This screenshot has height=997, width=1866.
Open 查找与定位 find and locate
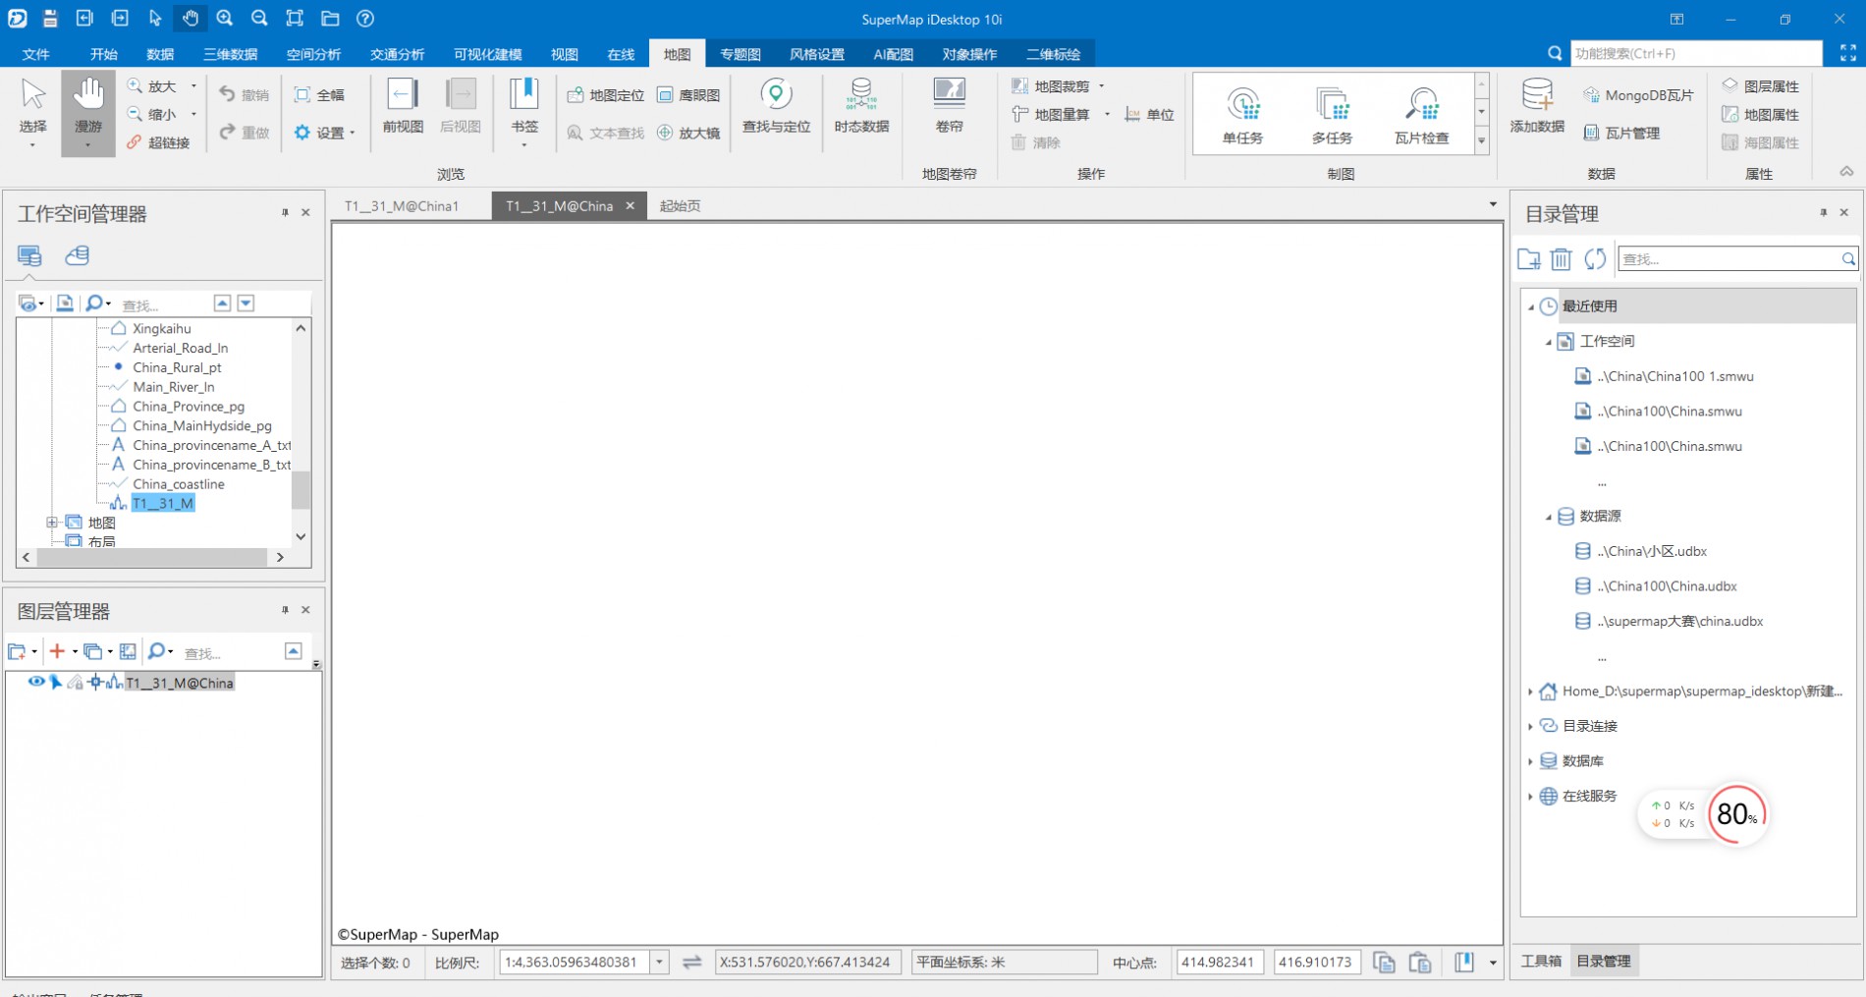[776, 107]
